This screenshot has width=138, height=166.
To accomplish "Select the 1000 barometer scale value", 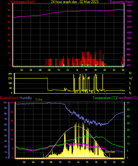I will 129,38.
